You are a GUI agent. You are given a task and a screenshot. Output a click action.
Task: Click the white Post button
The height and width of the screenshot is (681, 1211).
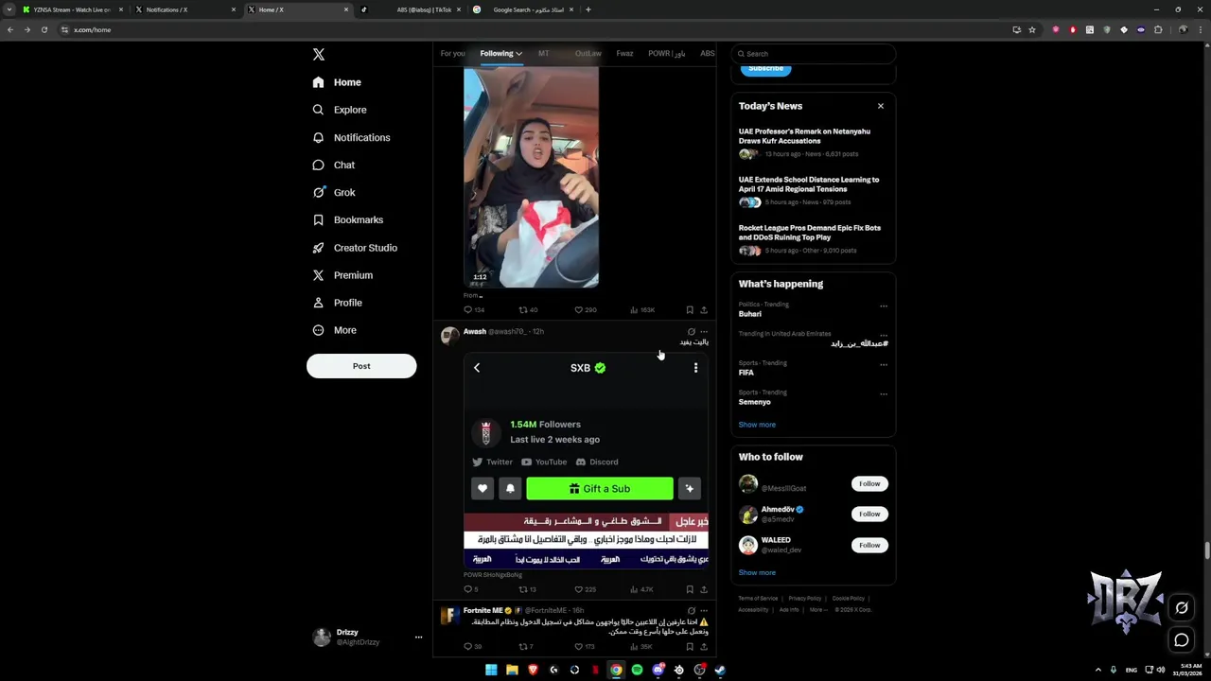click(361, 366)
